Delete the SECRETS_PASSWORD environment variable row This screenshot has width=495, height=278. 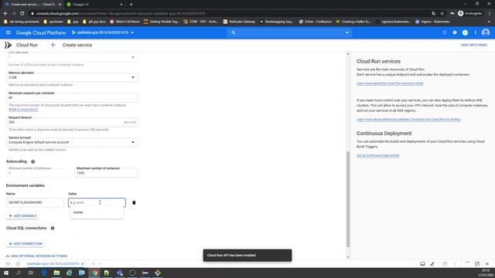tap(134, 202)
